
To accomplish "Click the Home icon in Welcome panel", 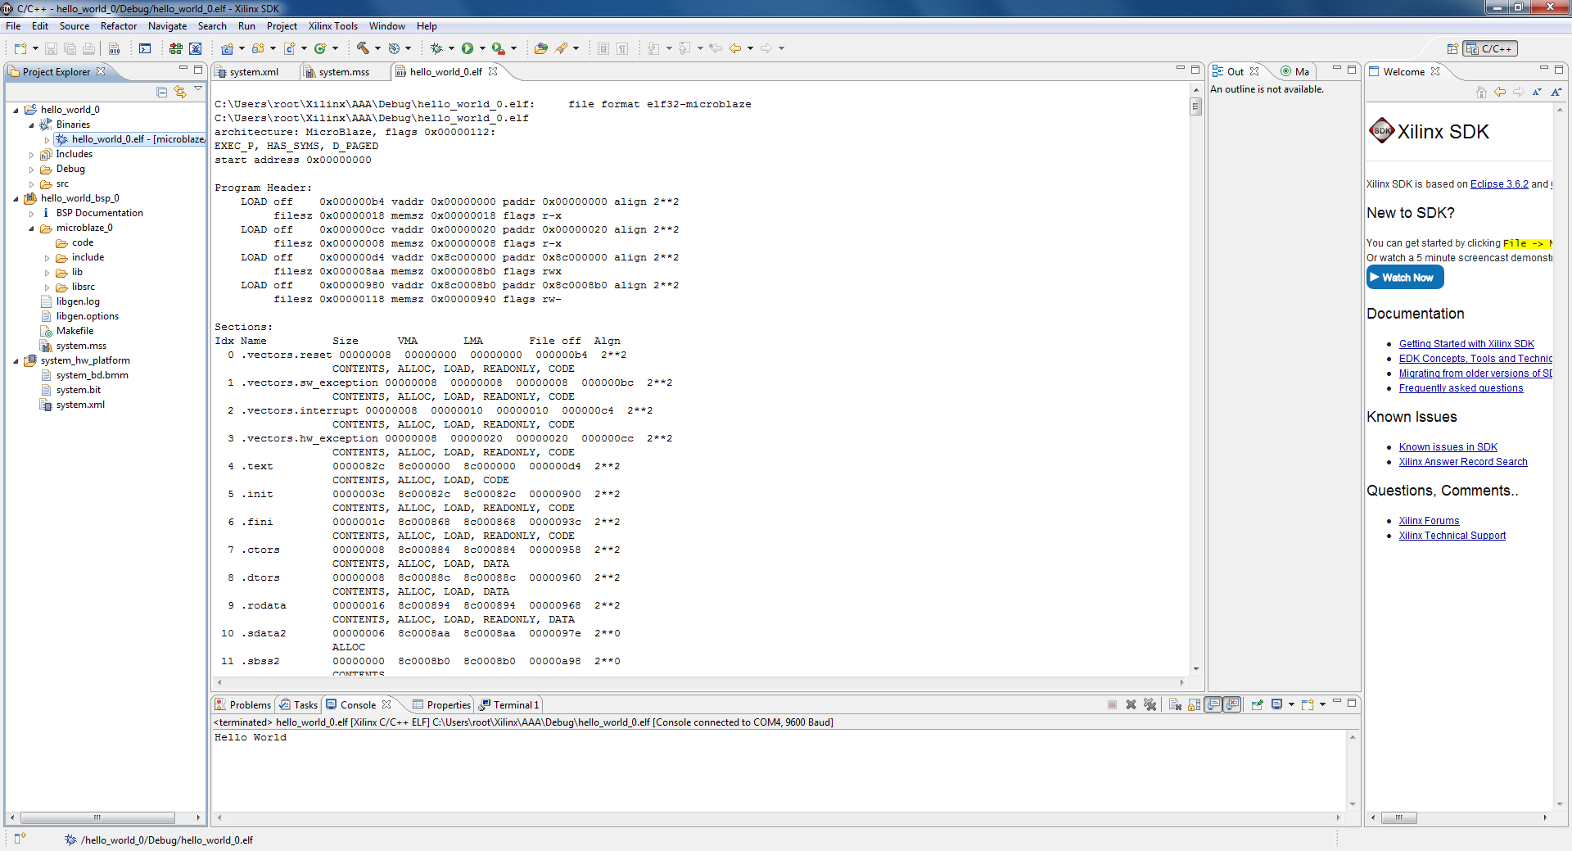I will point(1481,92).
